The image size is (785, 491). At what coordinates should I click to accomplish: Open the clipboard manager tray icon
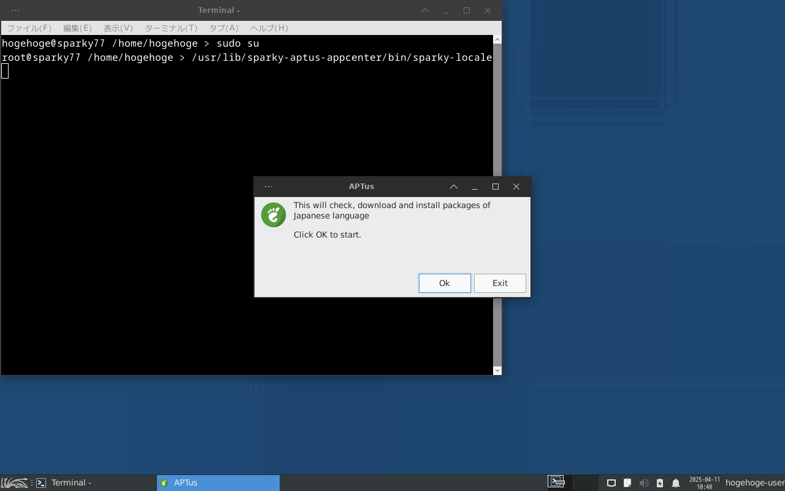(x=627, y=483)
